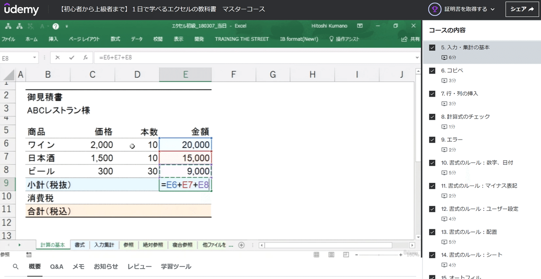Open the 学習ツール tab
Viewport: 541px width, 279px height.
(176, 266)
